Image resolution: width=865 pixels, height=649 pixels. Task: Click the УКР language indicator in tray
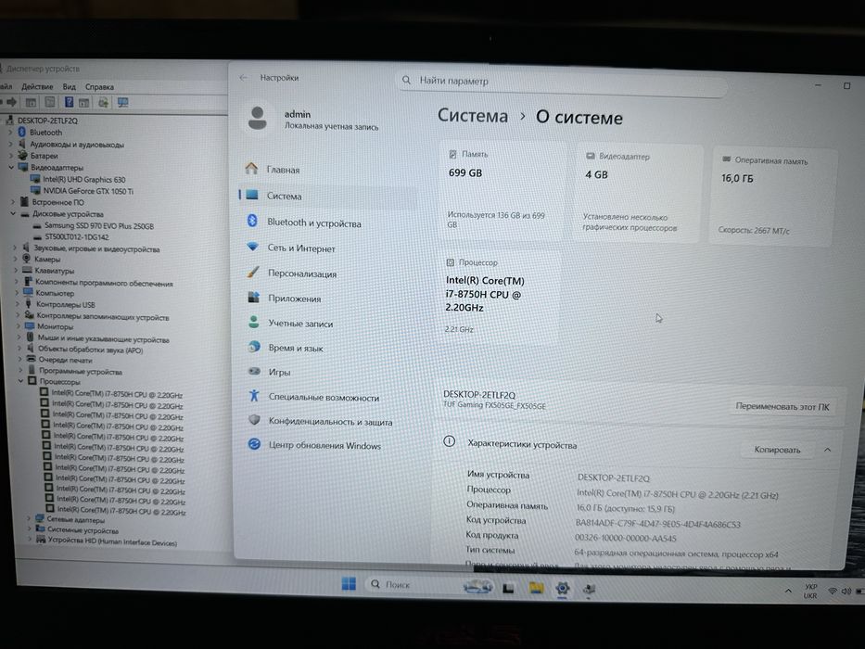810,592
